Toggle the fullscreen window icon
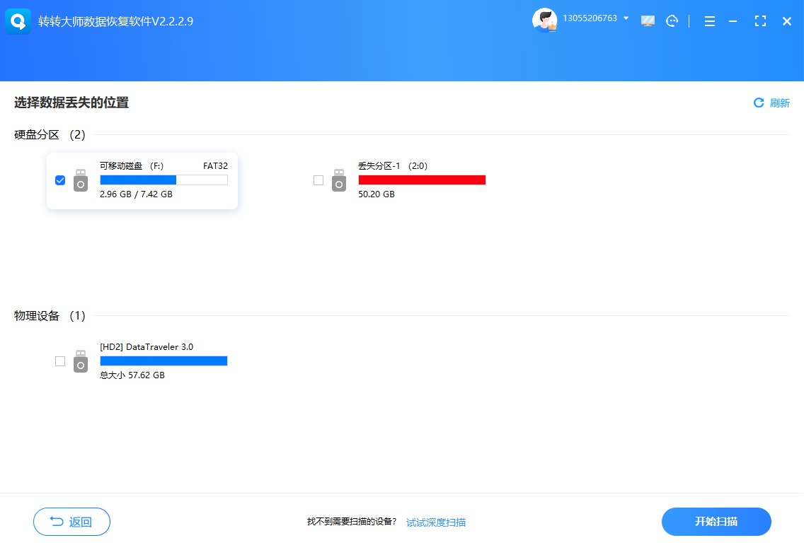The image size is (804, 550). pyautogui.click(x=760, y=21)
